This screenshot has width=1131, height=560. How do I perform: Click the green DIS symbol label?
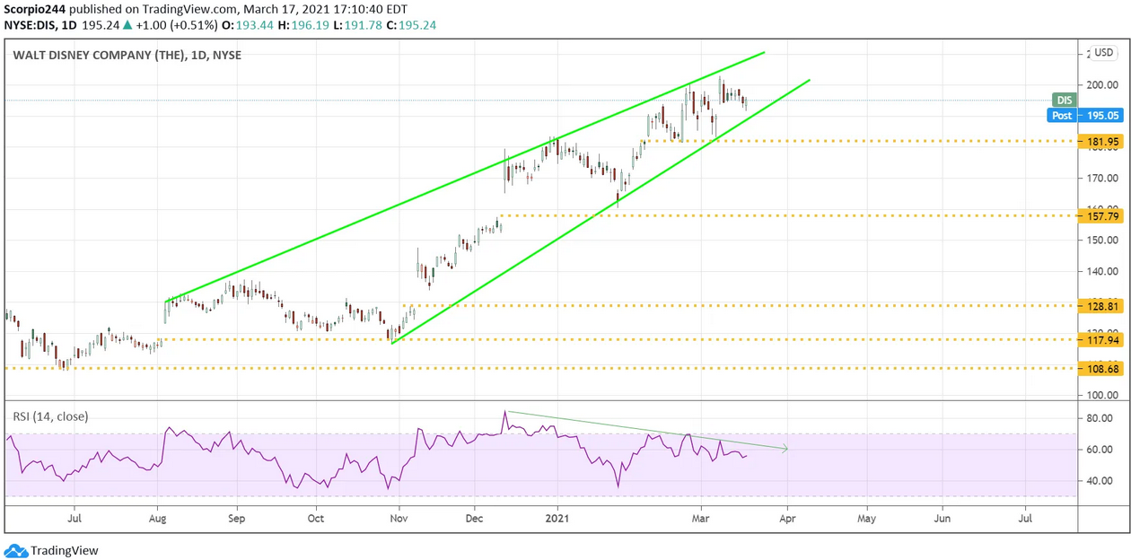point(1065,101)
